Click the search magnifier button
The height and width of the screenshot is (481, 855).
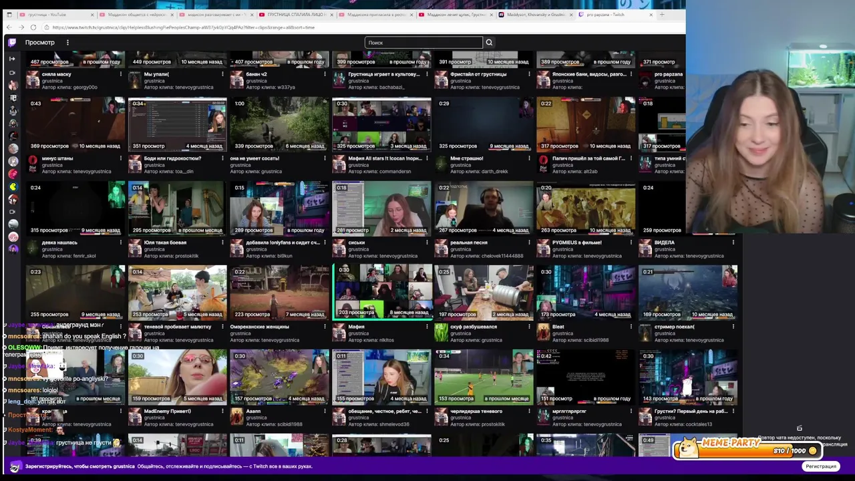click(489, 42)
